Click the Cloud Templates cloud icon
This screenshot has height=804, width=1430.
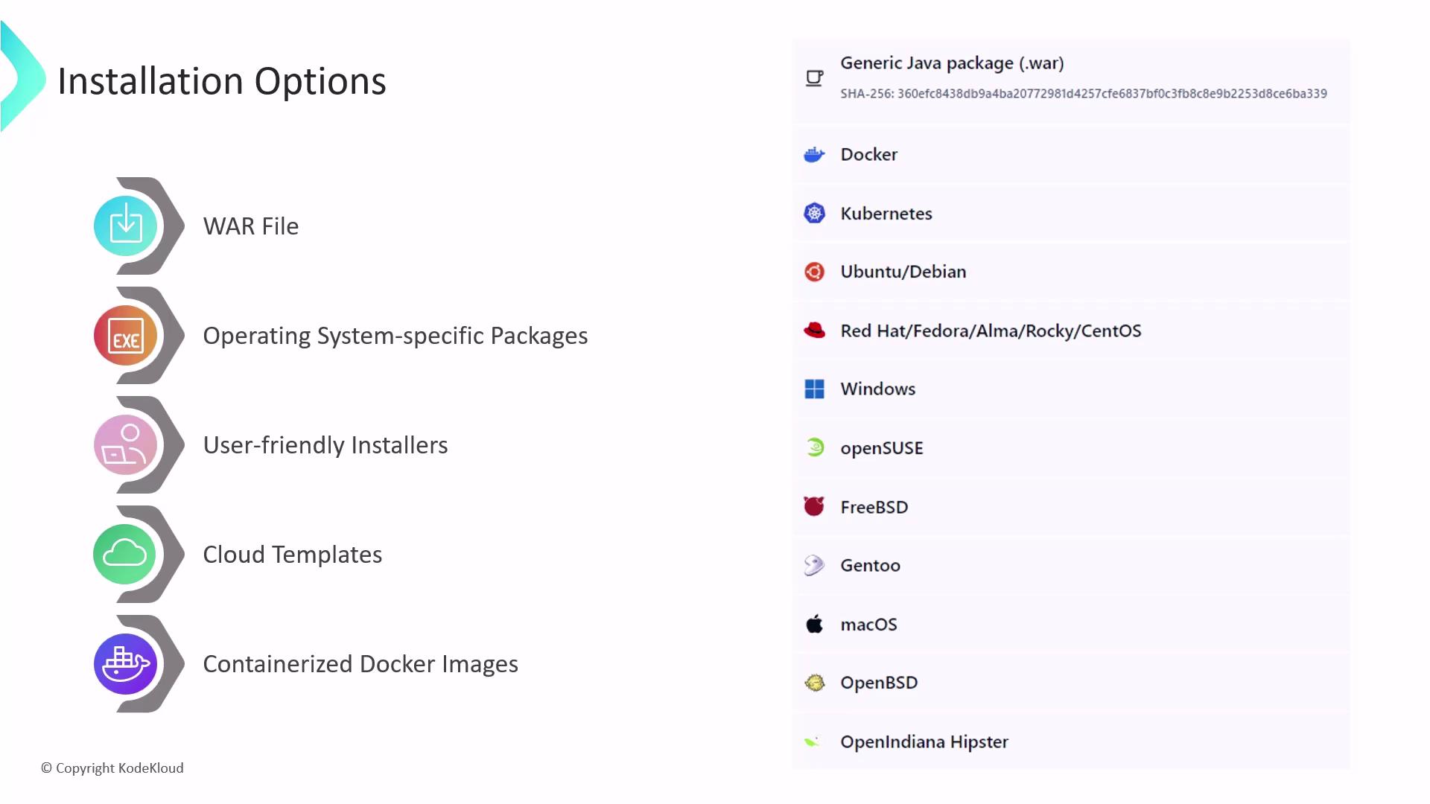pyautogui.click(x=124, y=554)
